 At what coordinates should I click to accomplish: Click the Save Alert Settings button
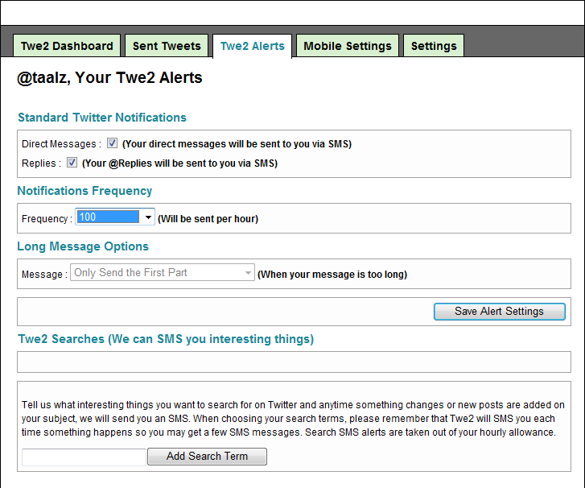coord(499,312)
